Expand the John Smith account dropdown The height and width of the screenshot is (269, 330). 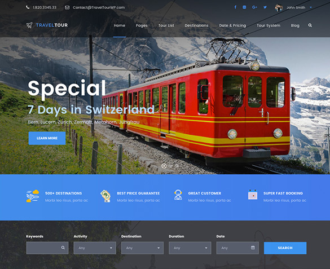click(x=311, y=7)
